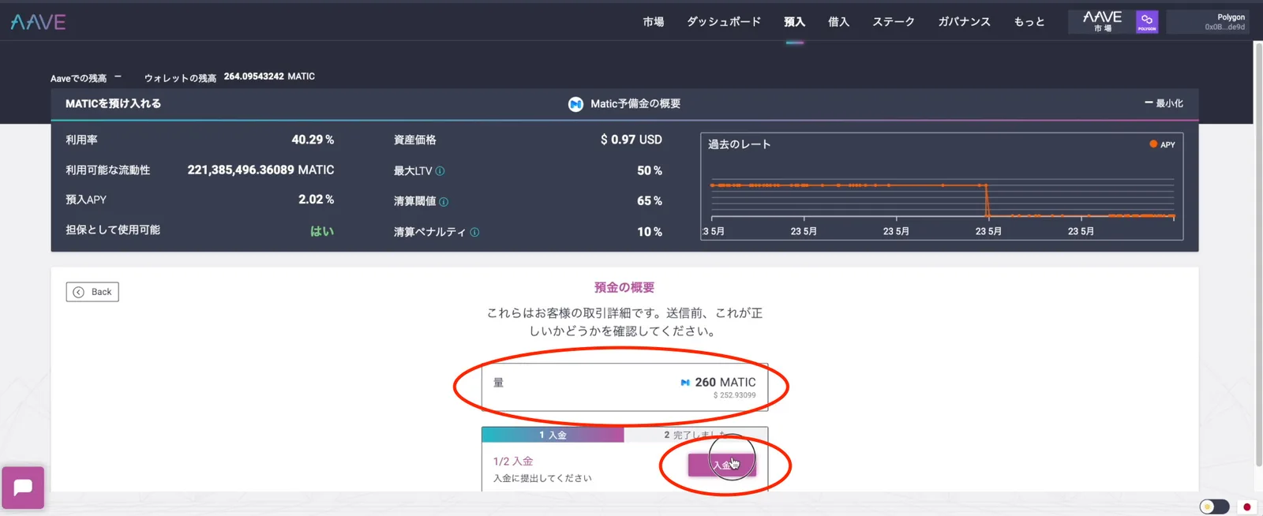
Task: Click the purple Polygon network icon
Action: tap(1147, 21)
